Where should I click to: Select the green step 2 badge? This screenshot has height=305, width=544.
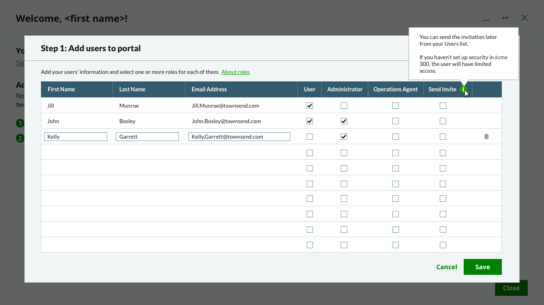(x=20, y=138)
